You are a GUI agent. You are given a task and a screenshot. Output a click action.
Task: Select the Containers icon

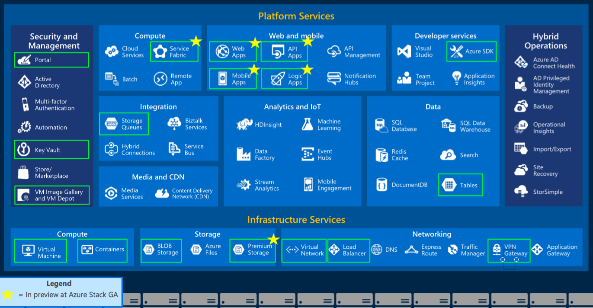[88, 250]
